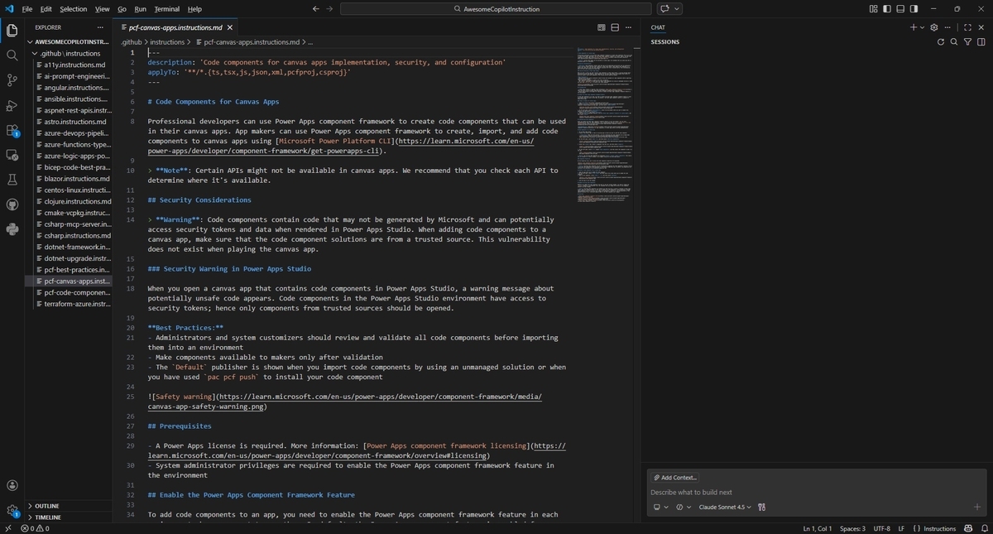Screen dimensions: 993x534
Task: Expand the OUTLINE section
Action: click(70, 506)
